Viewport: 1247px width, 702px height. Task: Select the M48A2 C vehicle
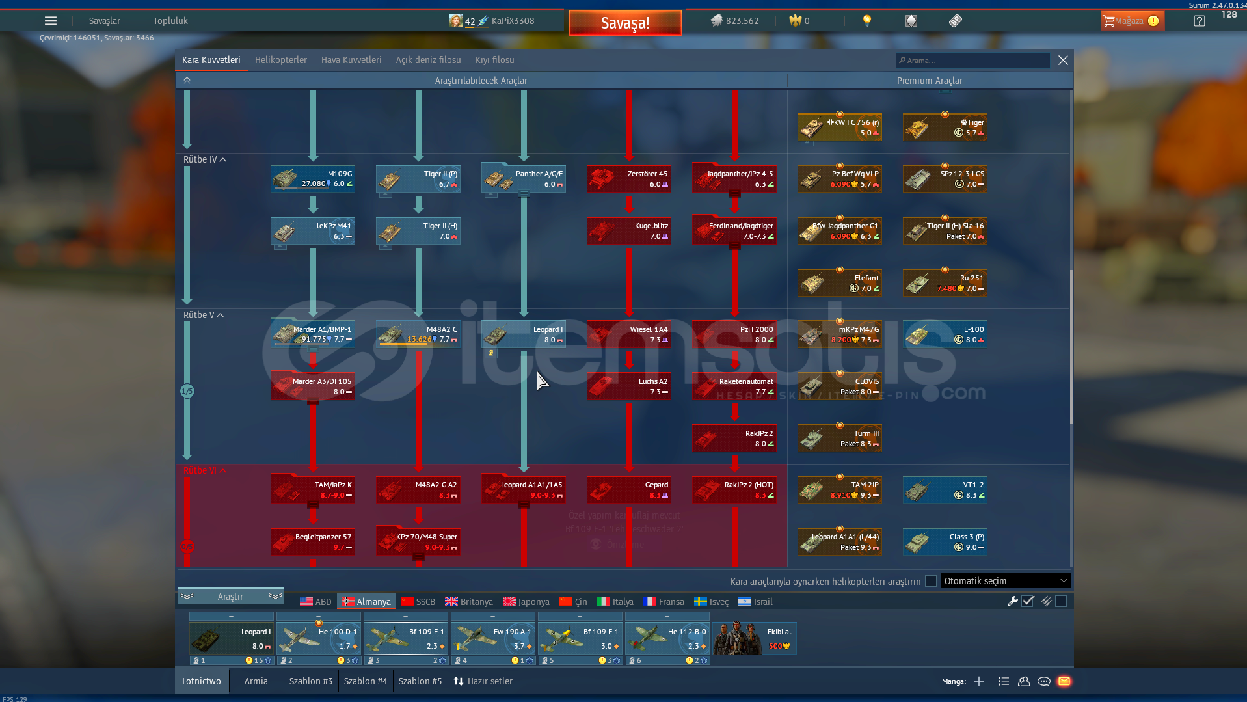click(418, 334)
